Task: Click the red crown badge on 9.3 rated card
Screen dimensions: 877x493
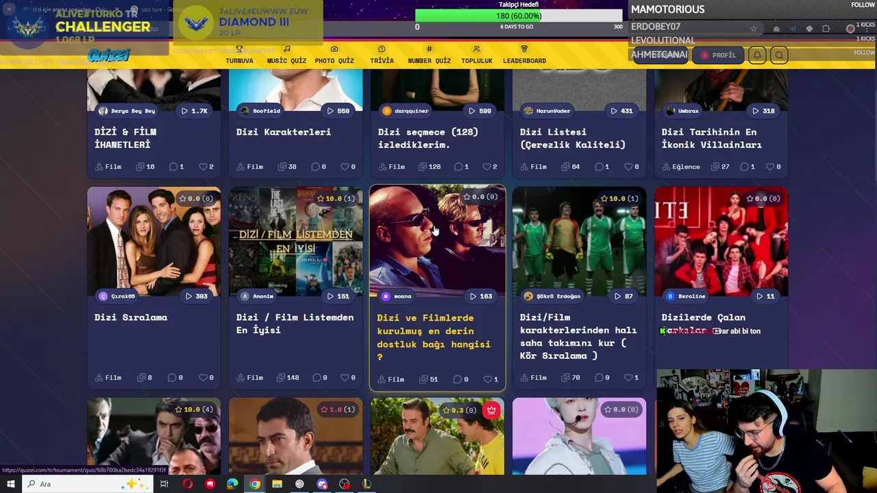Action: coord(491,411)
